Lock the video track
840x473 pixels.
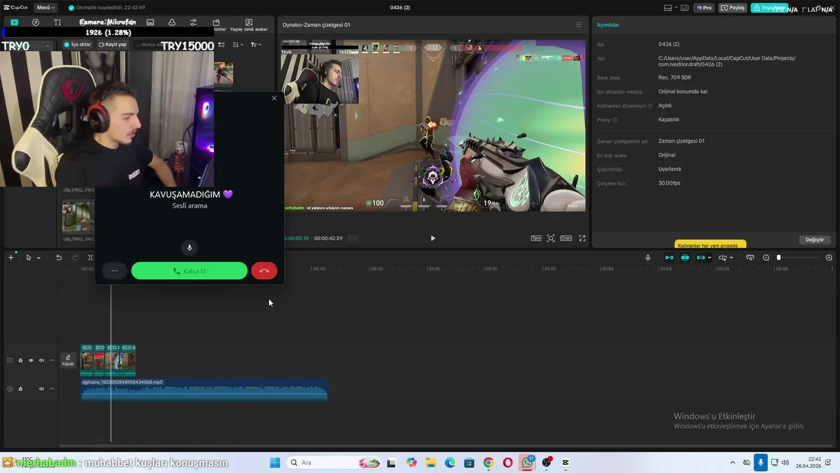tap(20, 360)
